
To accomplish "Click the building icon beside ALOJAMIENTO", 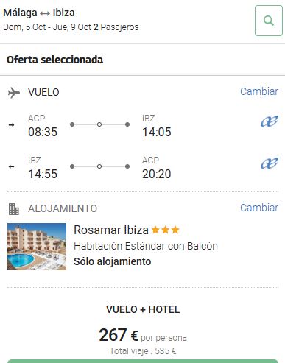I will point(13,209).
